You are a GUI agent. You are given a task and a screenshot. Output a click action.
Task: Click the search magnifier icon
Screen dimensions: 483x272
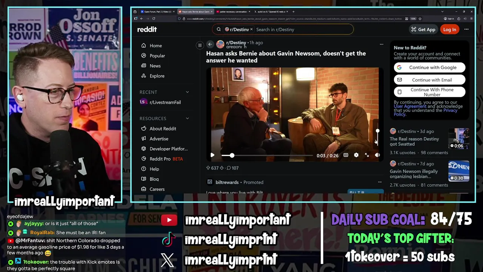coord(218,29)
